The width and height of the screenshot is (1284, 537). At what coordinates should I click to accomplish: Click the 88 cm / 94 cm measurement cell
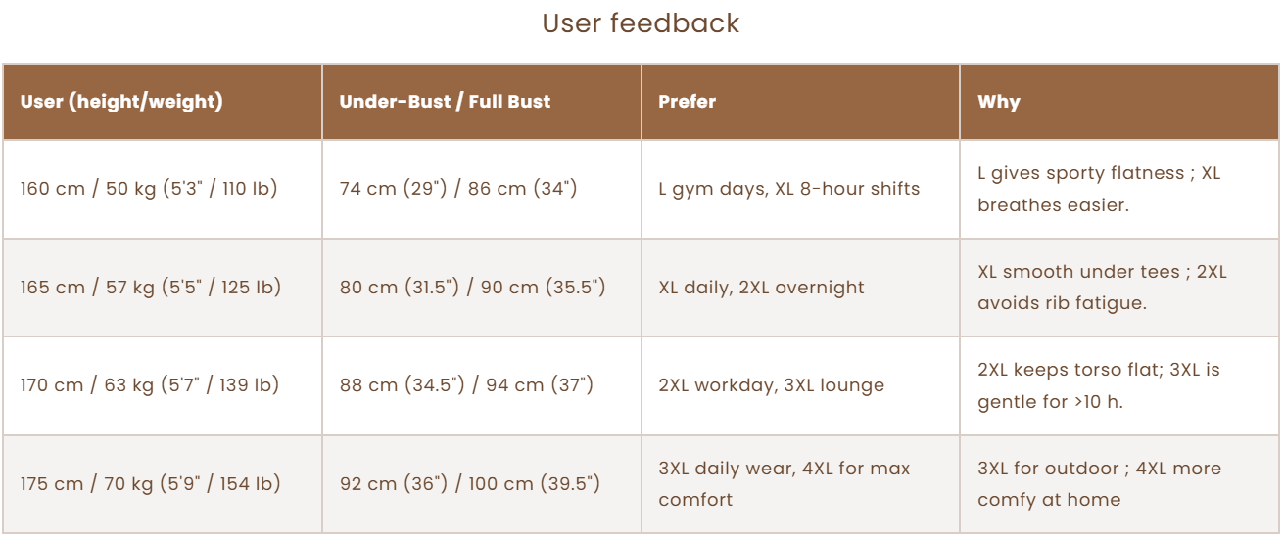tap(466, 385)
